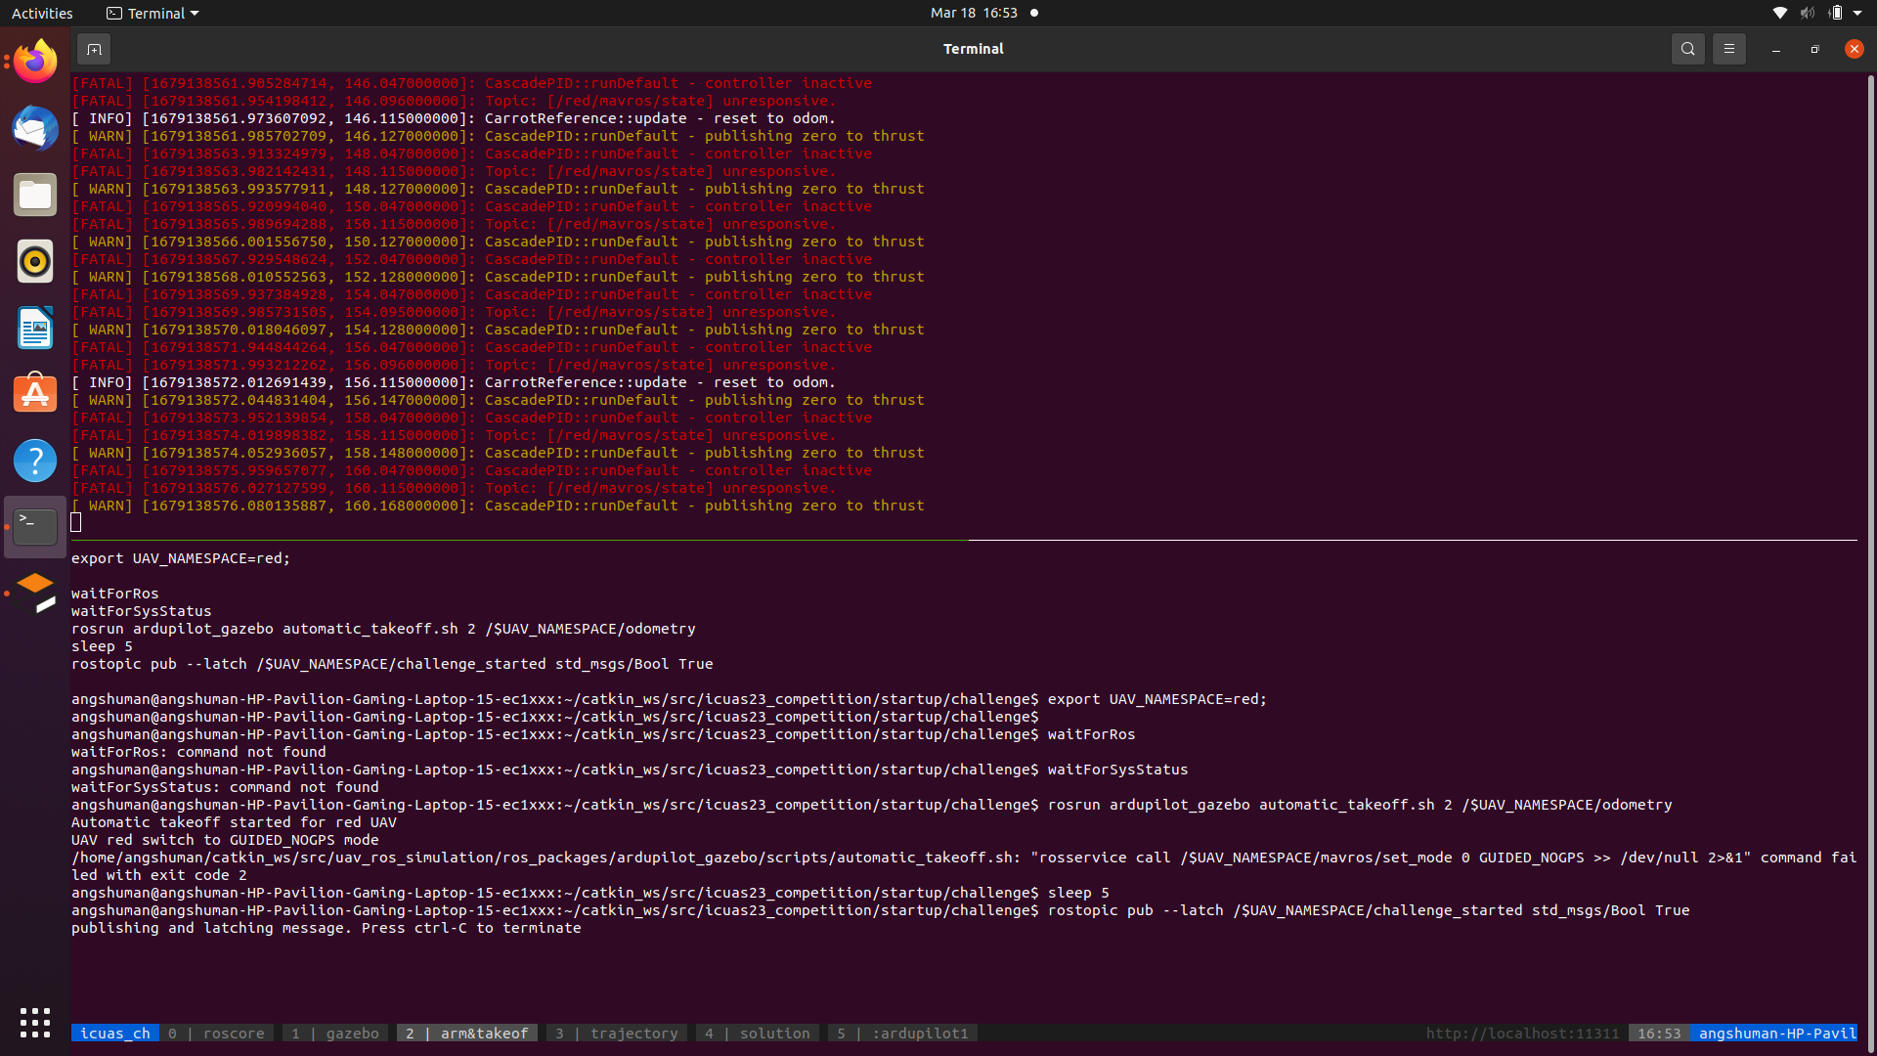Focus the running Terminal via its dock icon
The image size is (1877, 1056).
tap(34, 526)
